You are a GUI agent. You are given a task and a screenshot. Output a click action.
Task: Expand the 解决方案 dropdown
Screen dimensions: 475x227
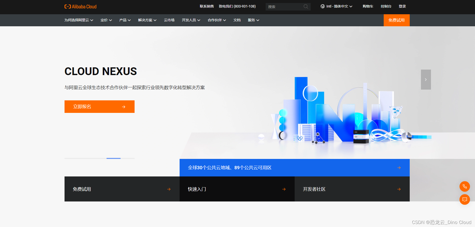tap(147, 20)
